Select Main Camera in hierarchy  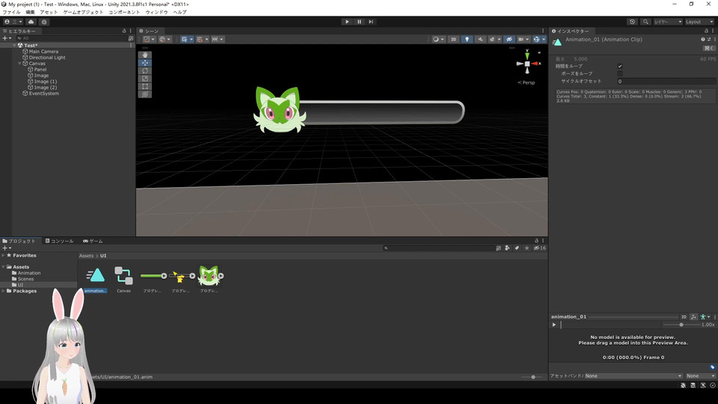43,52
